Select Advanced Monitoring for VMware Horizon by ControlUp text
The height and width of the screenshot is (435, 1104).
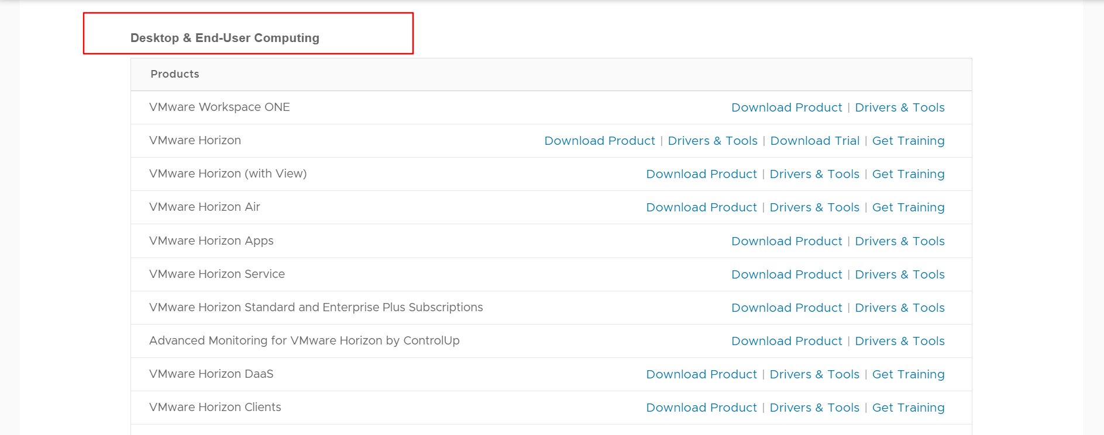(x=304, y=340)
